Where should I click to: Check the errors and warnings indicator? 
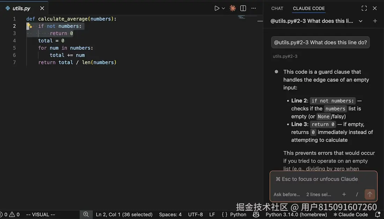click(9, 214)
